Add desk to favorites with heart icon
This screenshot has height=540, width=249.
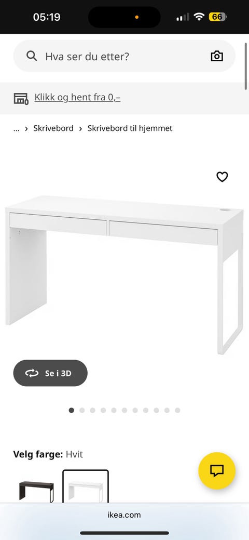click(222, 177)
